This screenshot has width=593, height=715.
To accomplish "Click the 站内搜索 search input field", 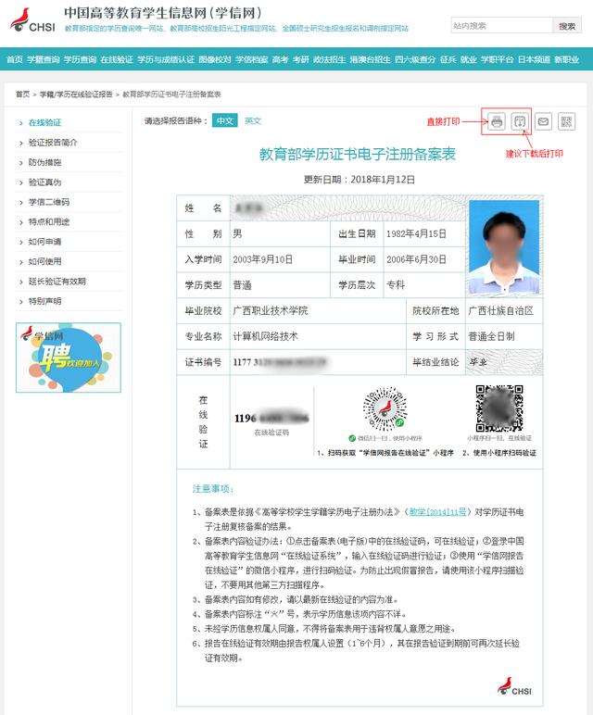I will pos(501,26).
